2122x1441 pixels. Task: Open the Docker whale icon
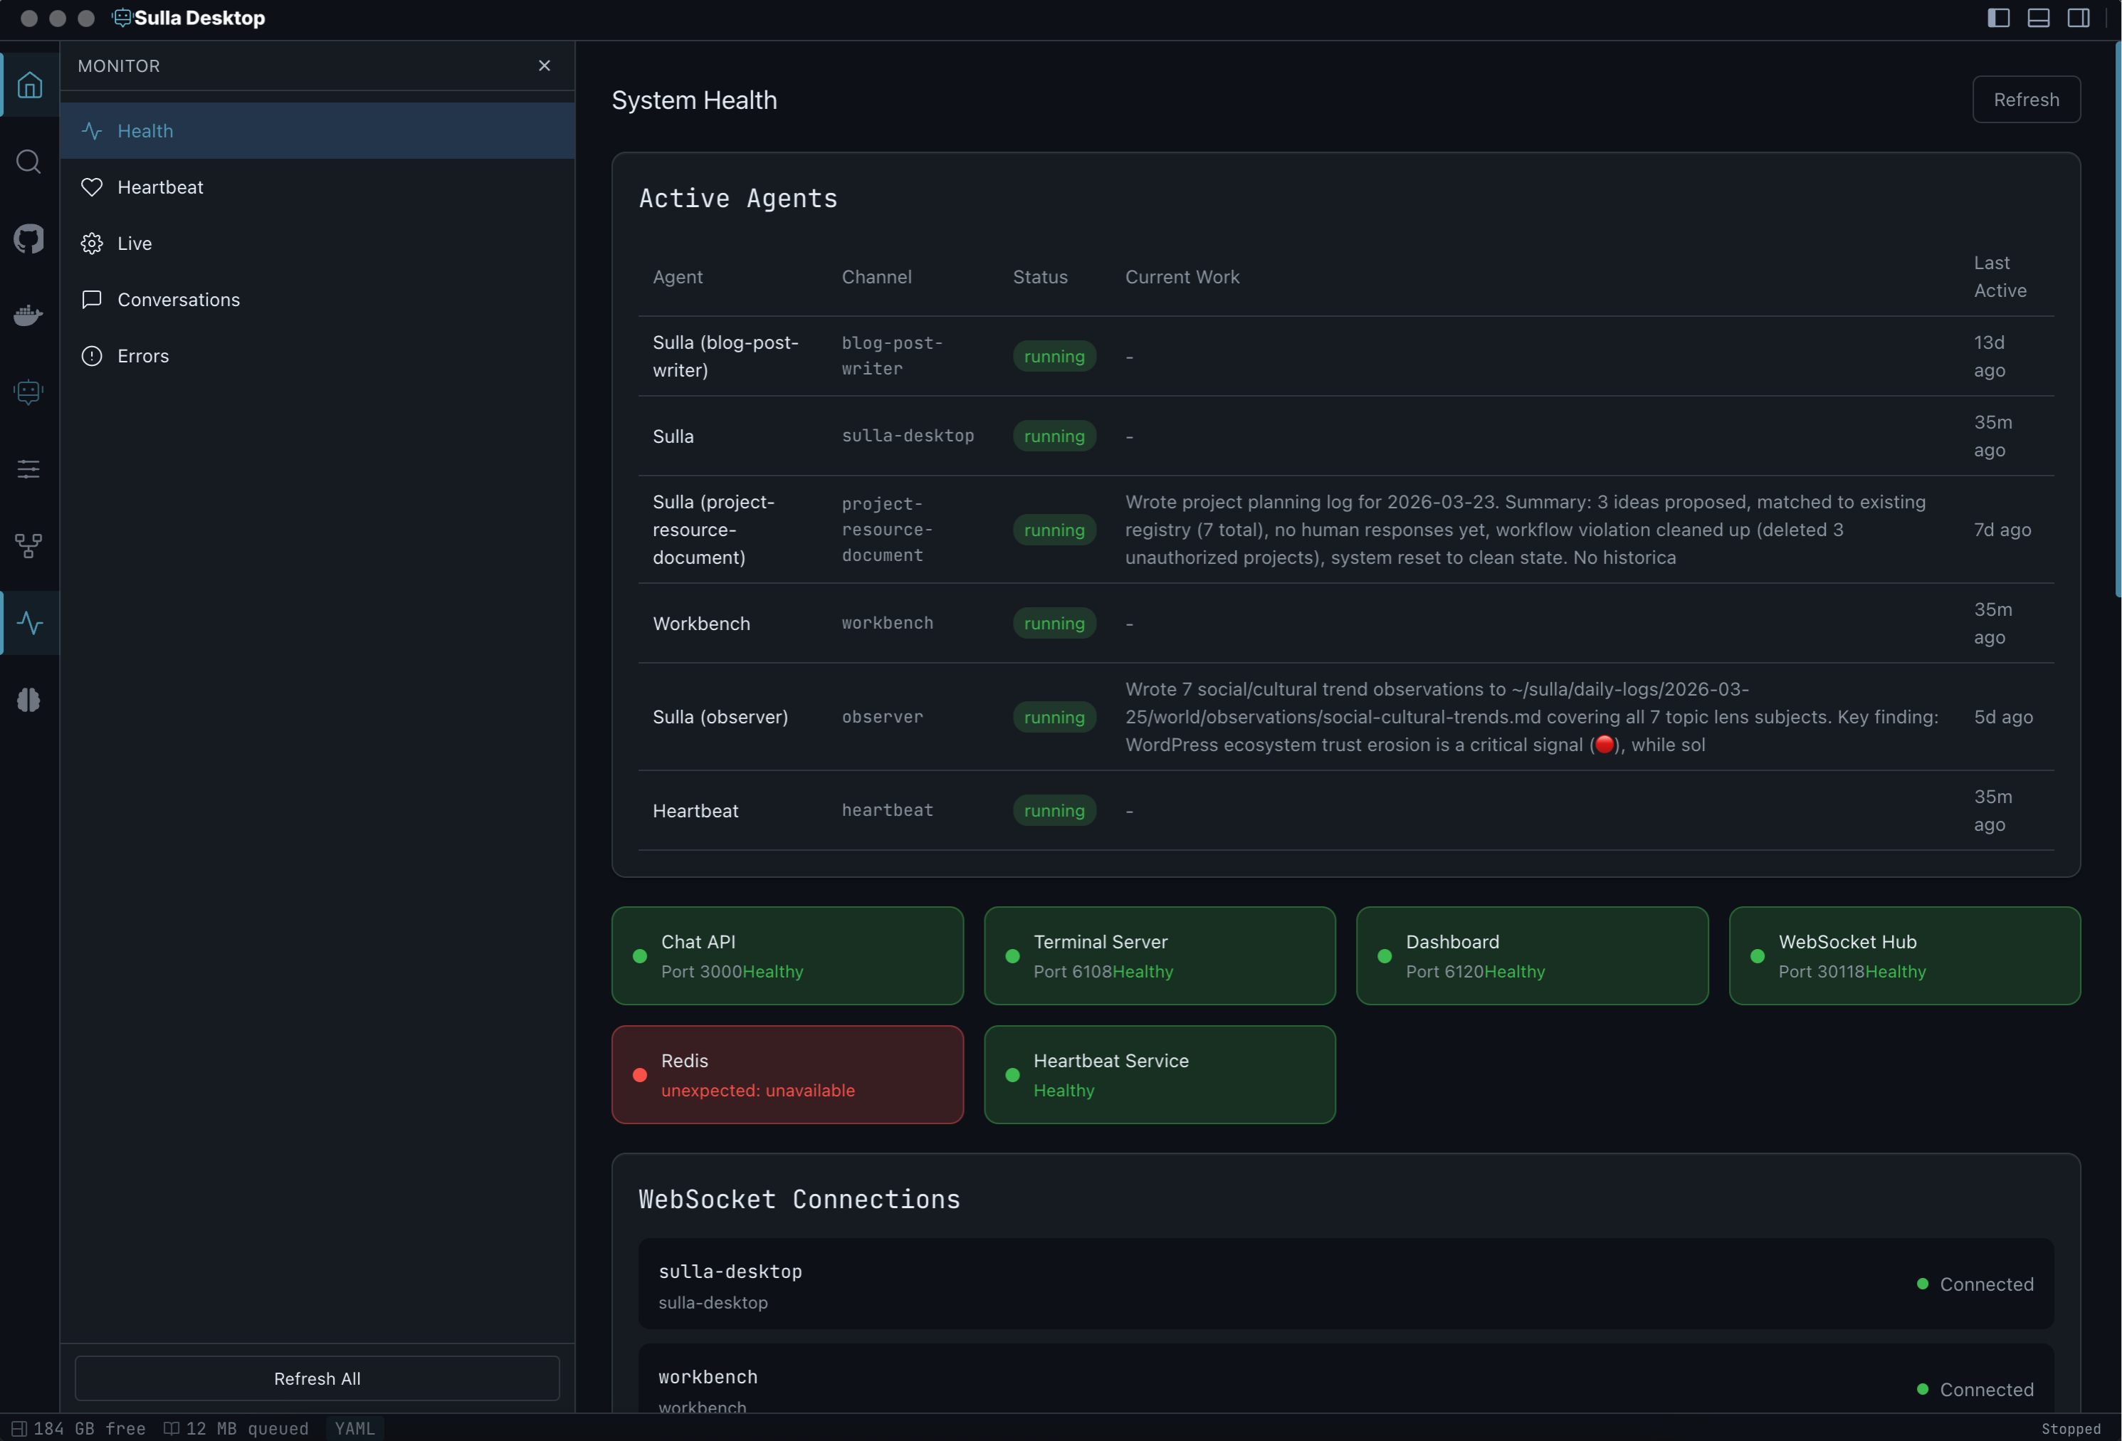click(x=29, y=316)
